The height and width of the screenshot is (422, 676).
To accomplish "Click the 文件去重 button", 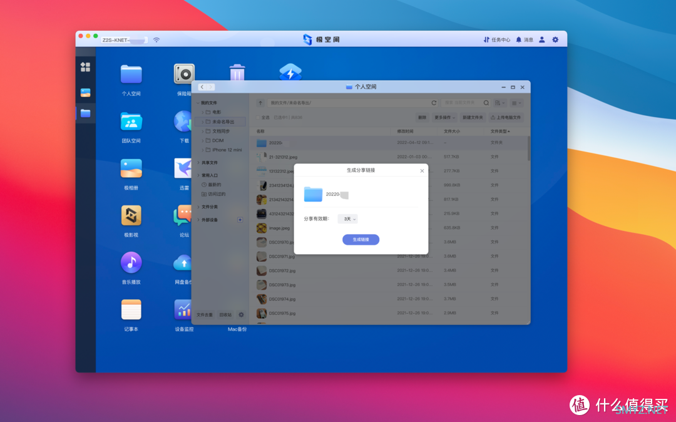I will (205, 315).
